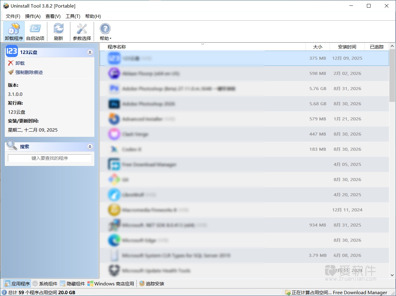This screenshot has width=396, height=296.
Task: Click the program icon in the 598 MB row
Action: 114,73
